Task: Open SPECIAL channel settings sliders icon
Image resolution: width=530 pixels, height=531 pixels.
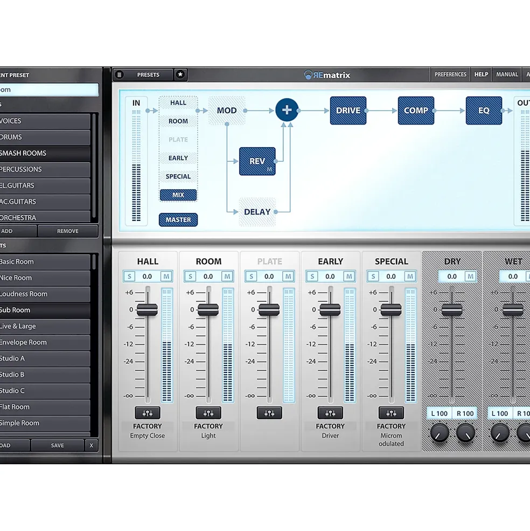Action: (391, 413)
